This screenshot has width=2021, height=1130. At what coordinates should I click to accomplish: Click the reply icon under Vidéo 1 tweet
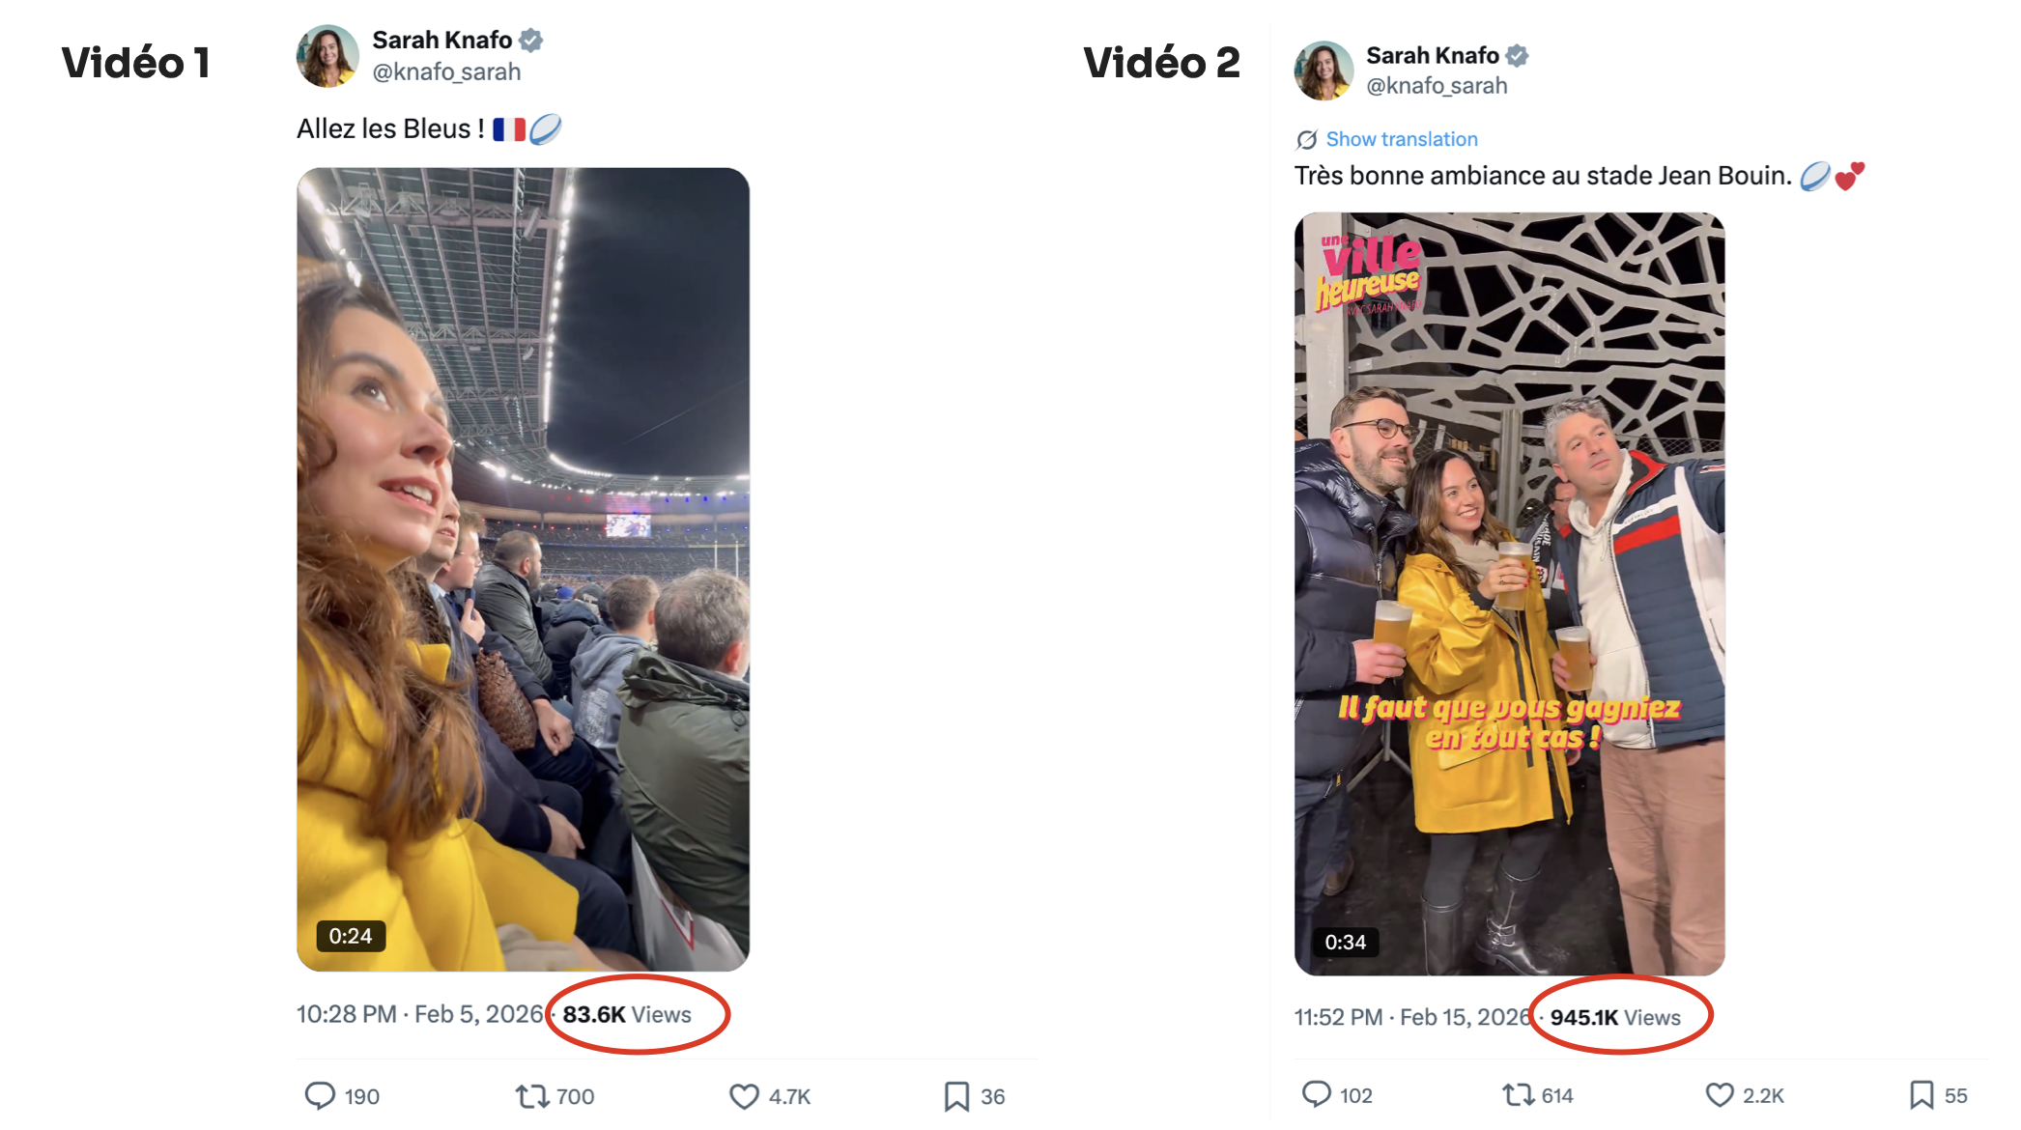click(x=320, y=1095)
